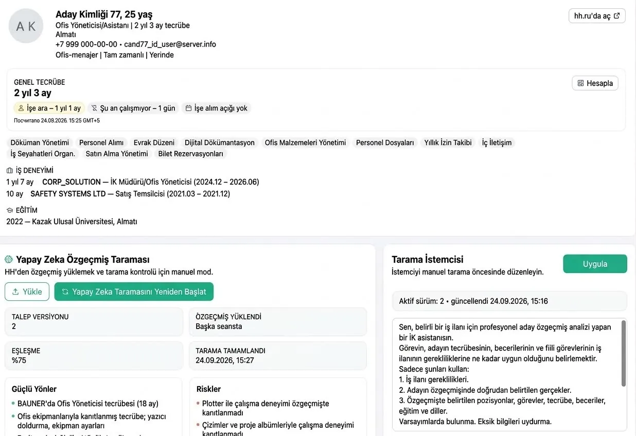Click the prompt text area scrollbar
The image size is (636, 436).
click(x=624, y=354)
